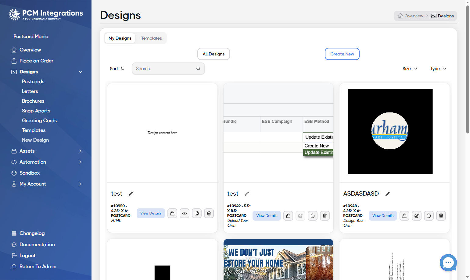Click into the Search designs field

pyautogui.click(x=168, y=69)
